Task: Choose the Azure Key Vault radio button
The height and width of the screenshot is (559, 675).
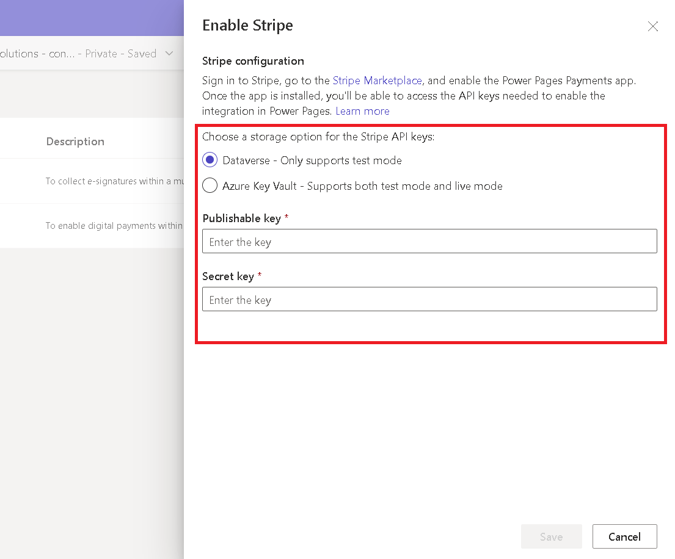Action: 210,186
